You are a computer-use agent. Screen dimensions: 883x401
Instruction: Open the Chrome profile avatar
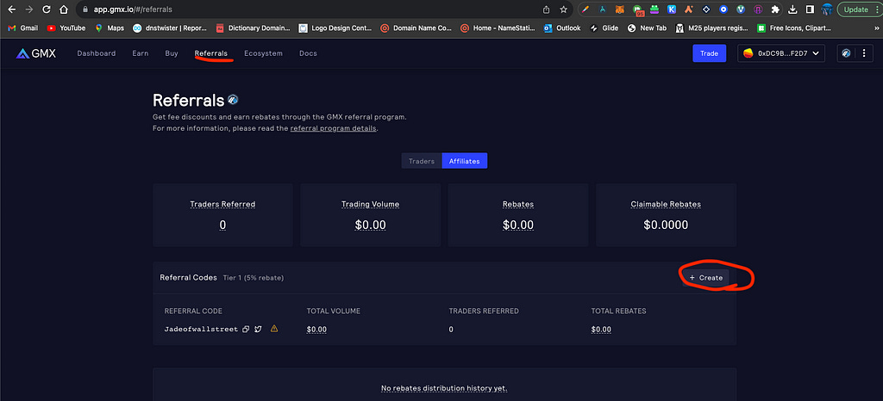coord(827,9)
